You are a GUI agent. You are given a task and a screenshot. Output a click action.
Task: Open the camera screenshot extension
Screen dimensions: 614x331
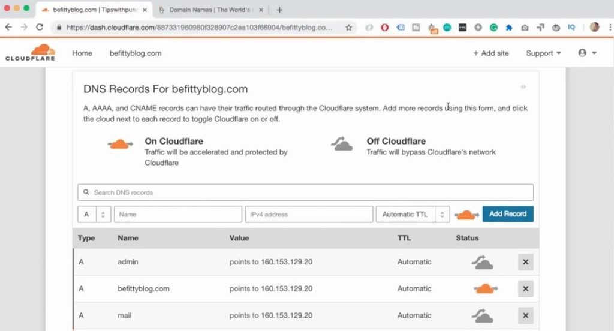[x=525, y=28]
